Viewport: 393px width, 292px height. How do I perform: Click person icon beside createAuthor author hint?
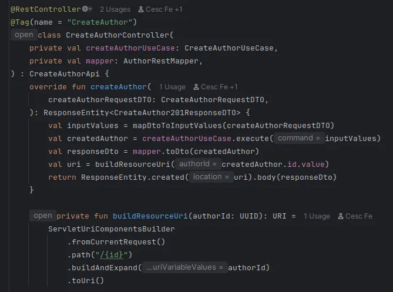(196, 87)
